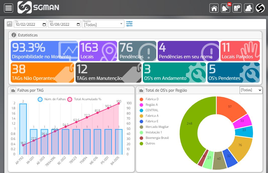Click the info icon on the Estatísticas panel
The width and height of the screenshot is (268, 173).
pyautogui.click(x=14, y=35)
